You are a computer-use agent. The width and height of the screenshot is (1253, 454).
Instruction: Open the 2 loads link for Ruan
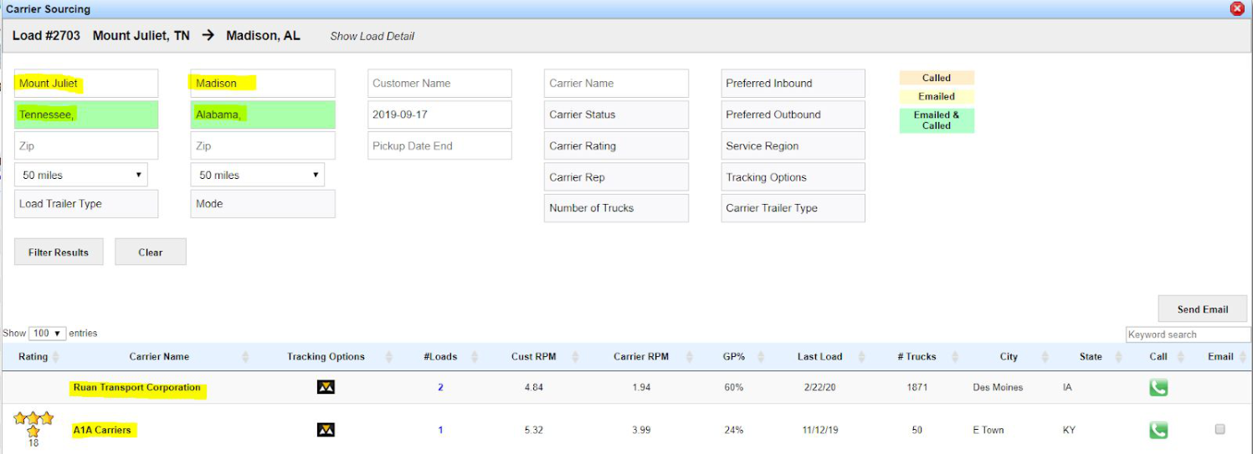pos(440,387)
